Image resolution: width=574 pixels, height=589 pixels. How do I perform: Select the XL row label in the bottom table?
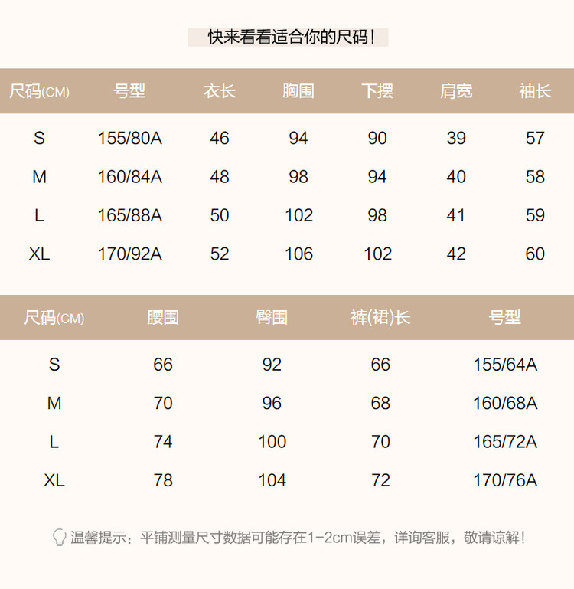coord(54,480)
